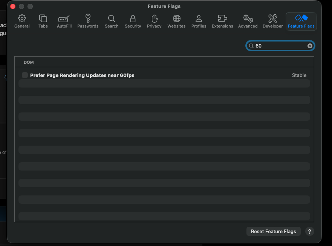Screen dimensions: 332x246
Task: Click Reset Feature Flags button
Action: coord(273,231)
